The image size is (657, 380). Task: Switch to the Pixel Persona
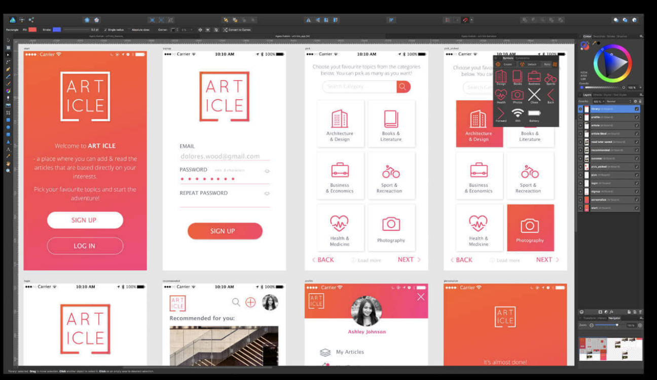pyautogui.click(x=22, y=19)
